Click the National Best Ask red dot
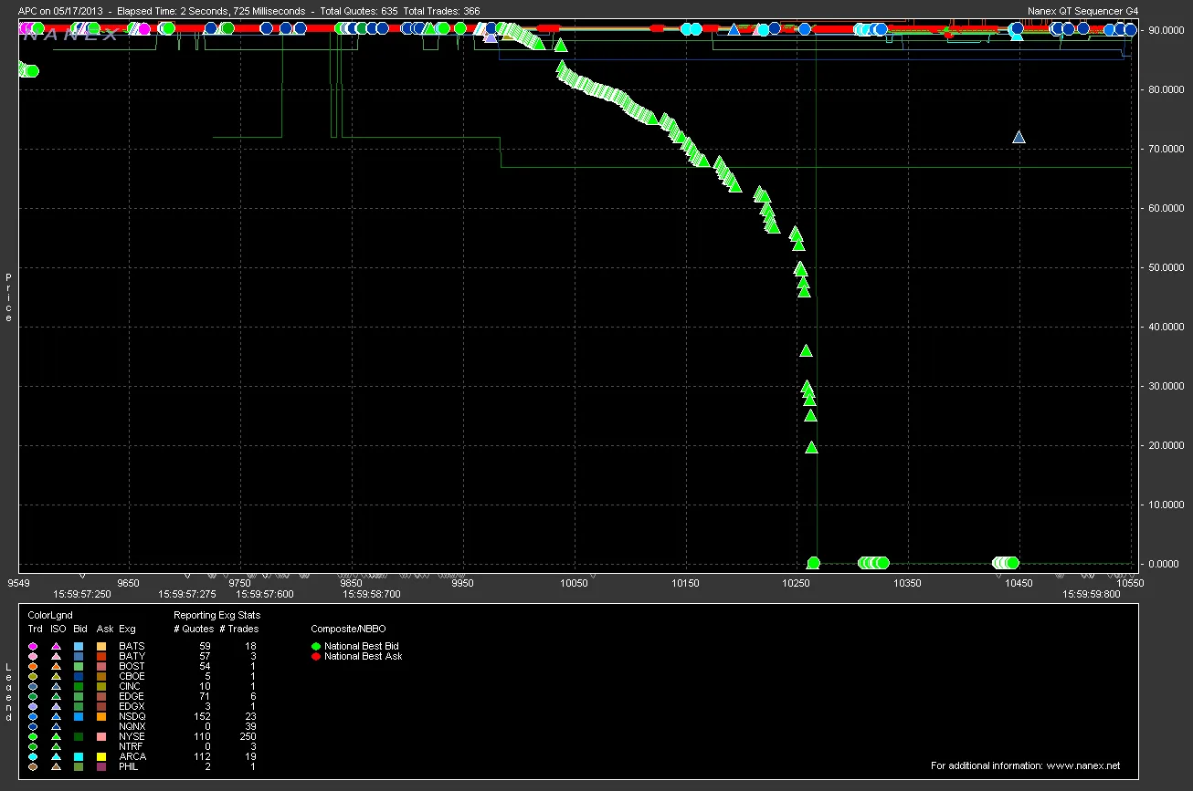The height and width of the screenshot is (791, 1193). [317, 656]
